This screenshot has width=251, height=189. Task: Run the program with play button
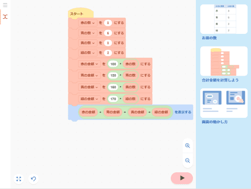pos(182,178)
